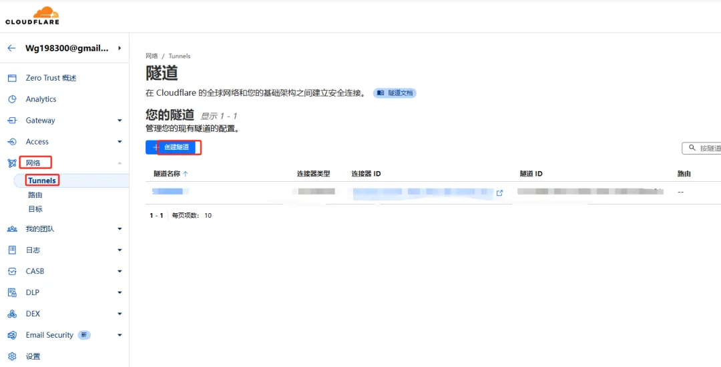Screen dimensions: 721x367
Task: Click into the tunnel search field
Action: (701, 148)
